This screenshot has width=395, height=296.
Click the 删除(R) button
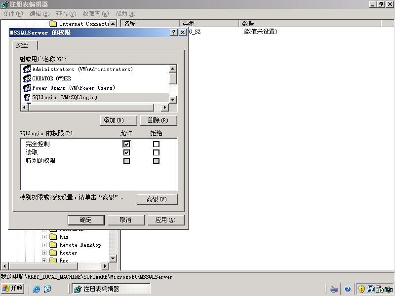pos(158,120)
